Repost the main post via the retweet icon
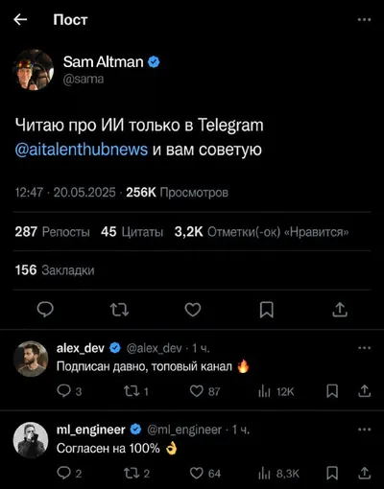 tap(119, 310)
